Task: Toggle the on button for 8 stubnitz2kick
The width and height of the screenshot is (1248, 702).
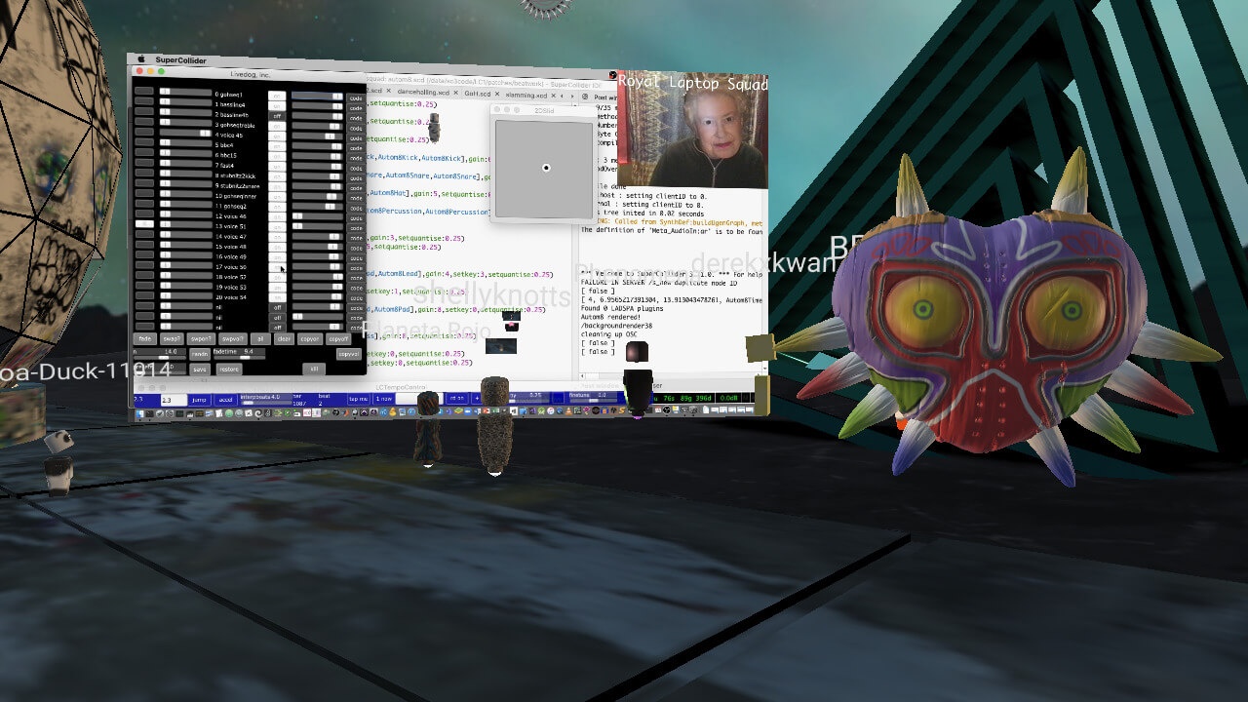Action: [x=277, y=176]
